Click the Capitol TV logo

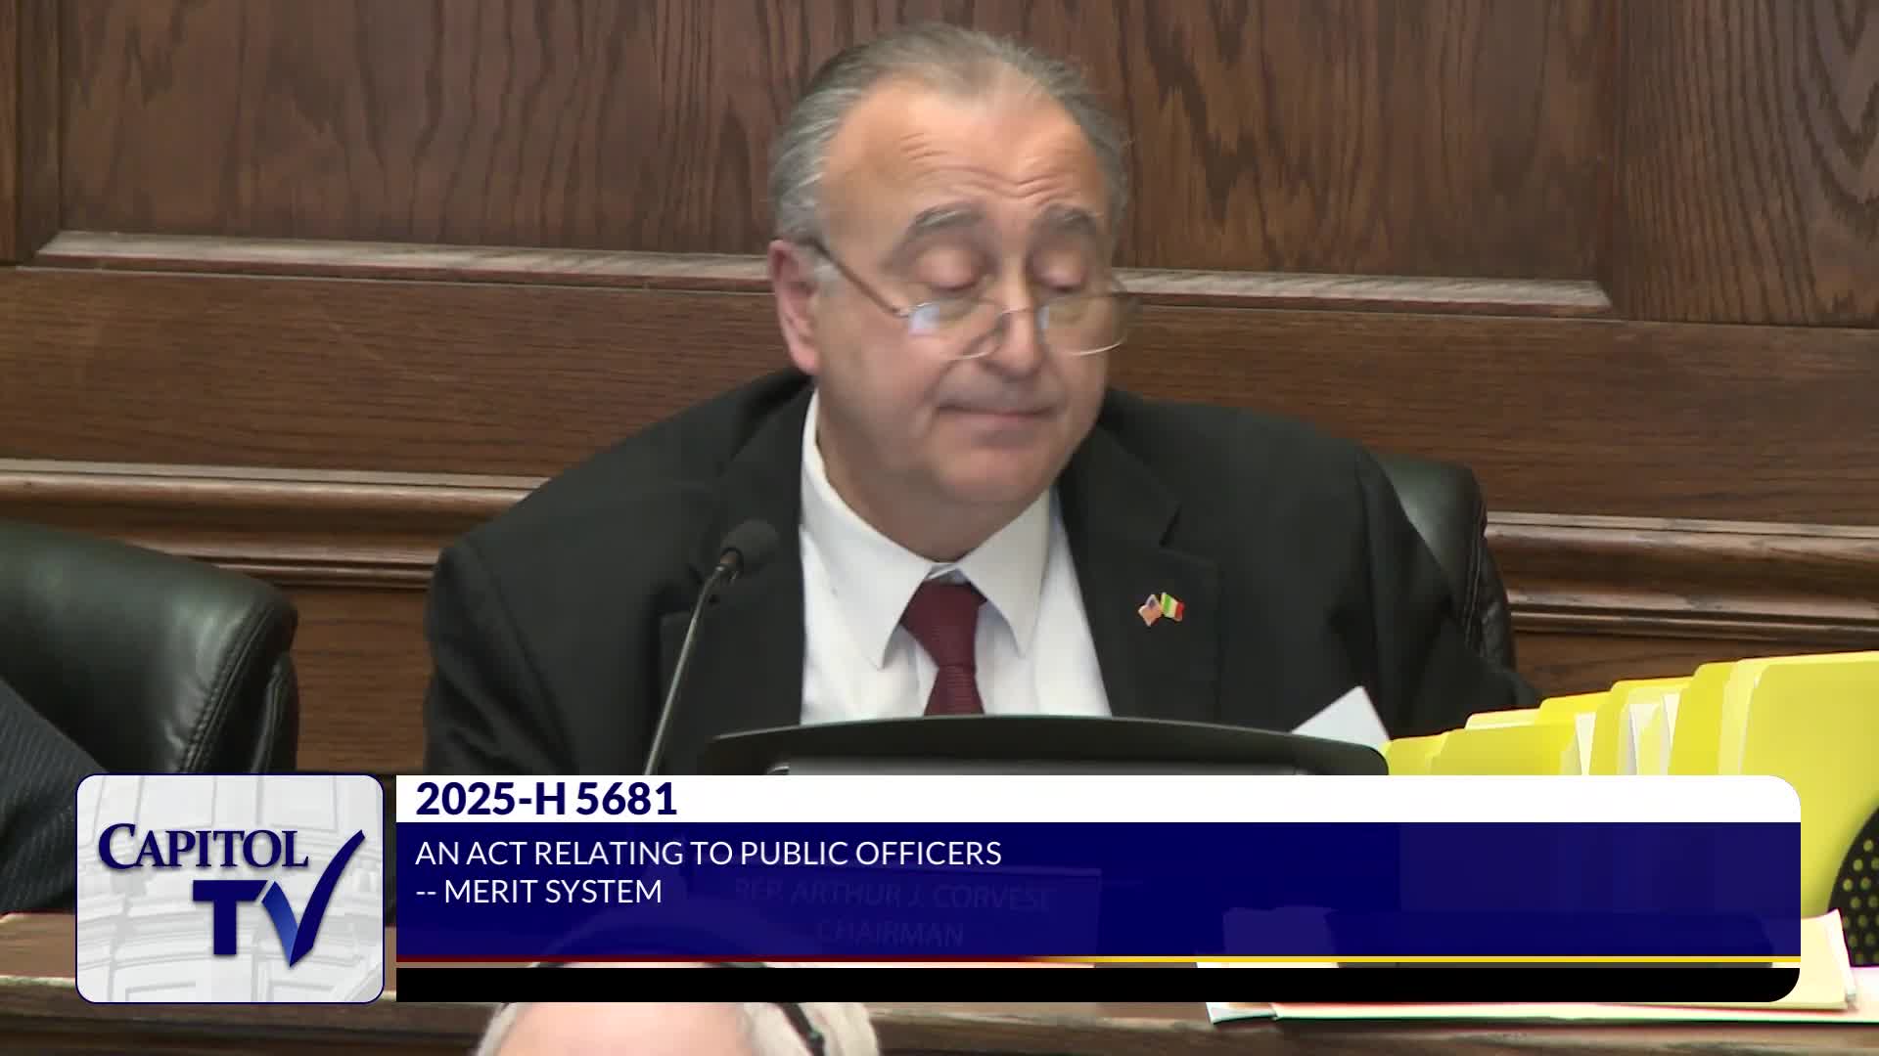pyautogui.click(x=230, y=888)
